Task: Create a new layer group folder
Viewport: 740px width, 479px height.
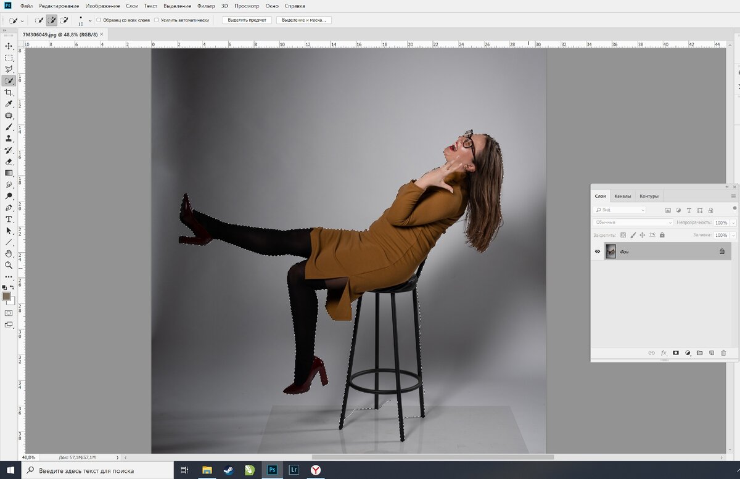Action: point(699,353)
